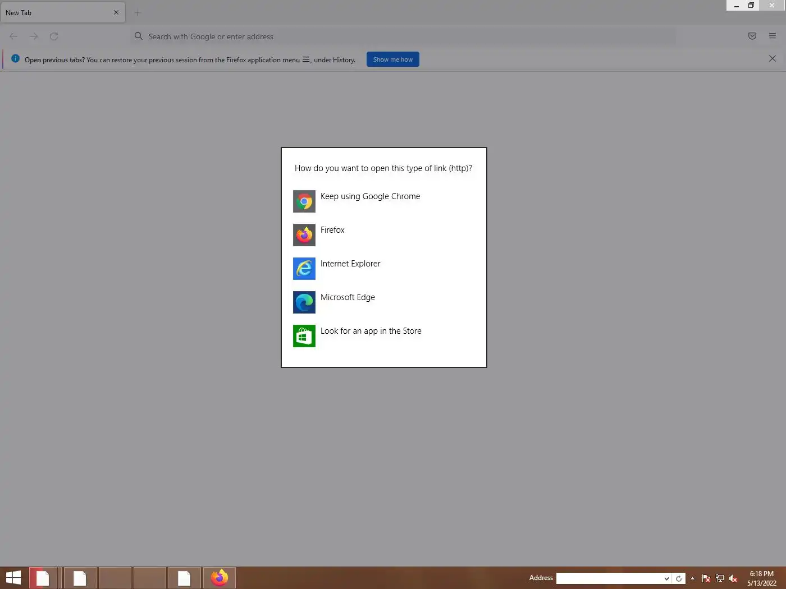
Task: Choose Keep using Google Chrome
Action: (x=370, y=196)
